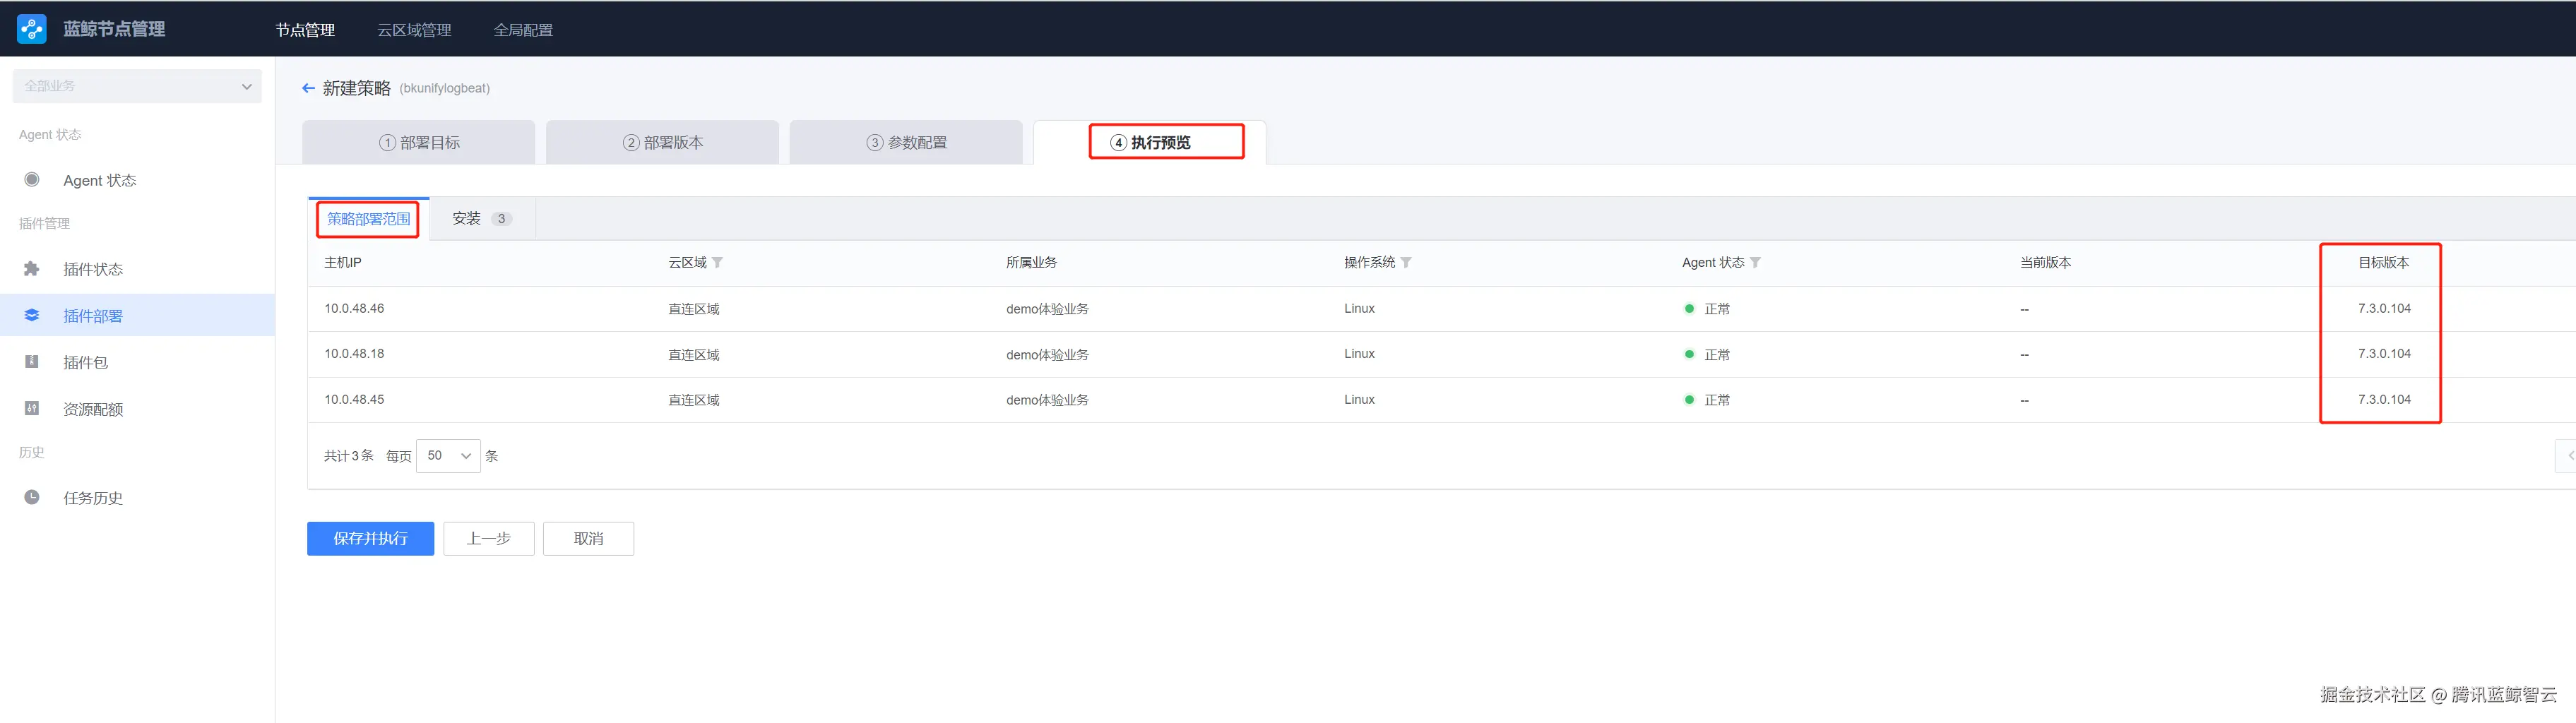2576x723 pixels.
Task: Click the 共计3条 total count text
Action: pyautogui.click(x=349, y=456)
